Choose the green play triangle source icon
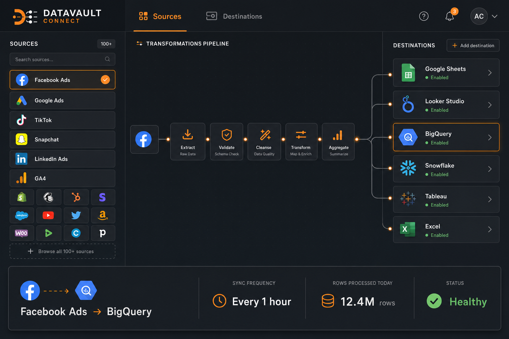 point(49,233)
